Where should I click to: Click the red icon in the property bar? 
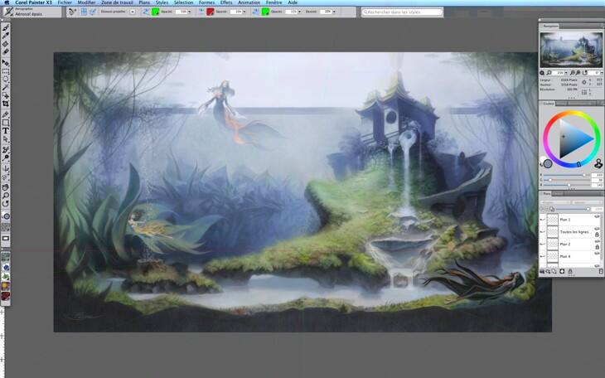[211, 12]
